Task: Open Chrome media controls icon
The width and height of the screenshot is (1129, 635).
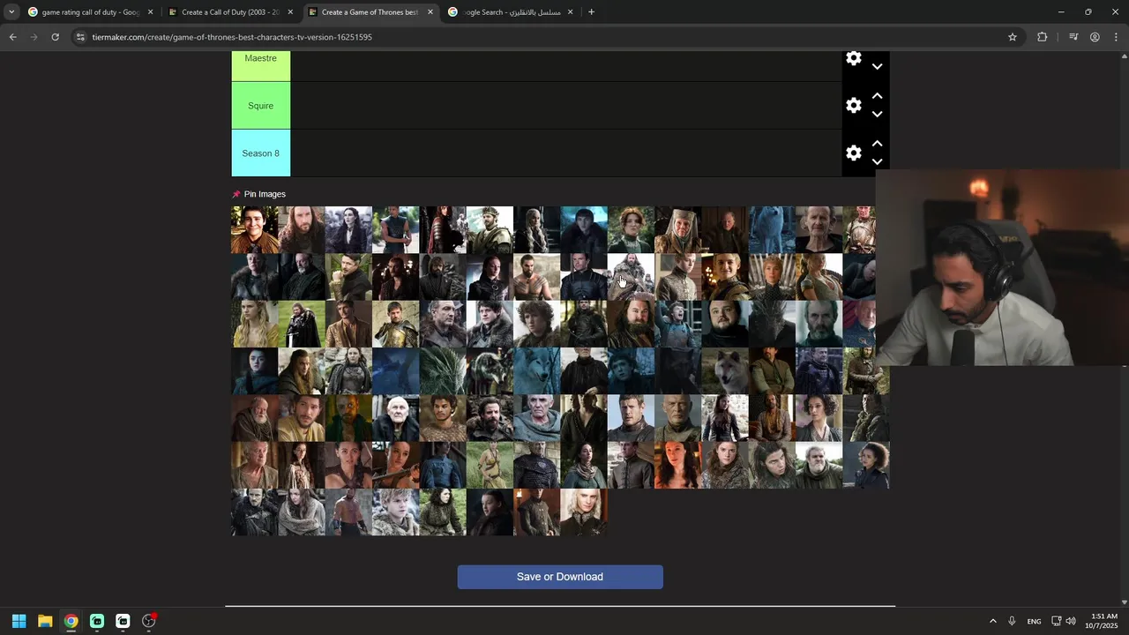Action: [1073, 37]
